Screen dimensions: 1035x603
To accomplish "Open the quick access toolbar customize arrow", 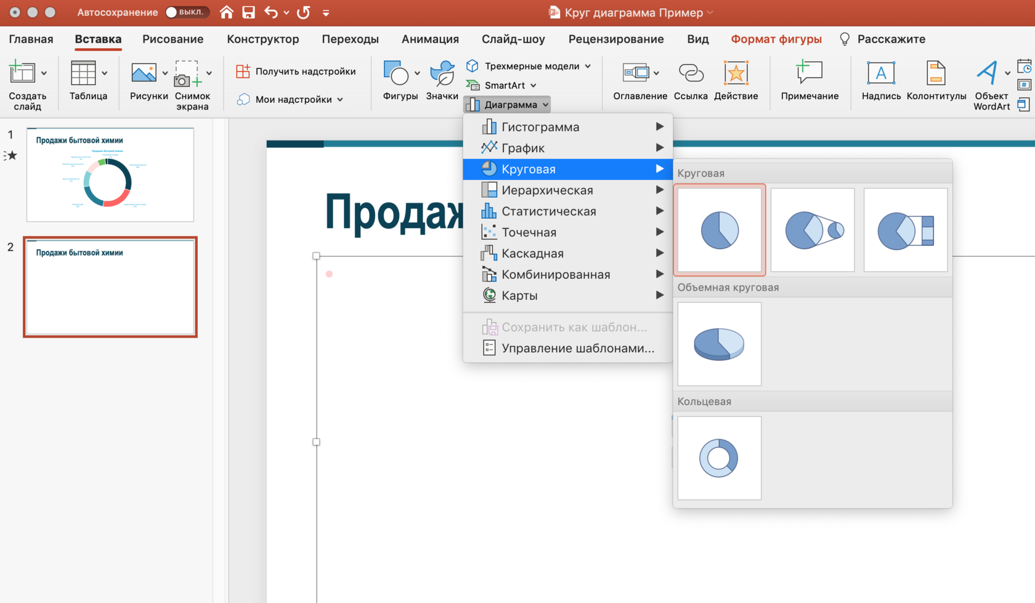I will tap(326, 13).
